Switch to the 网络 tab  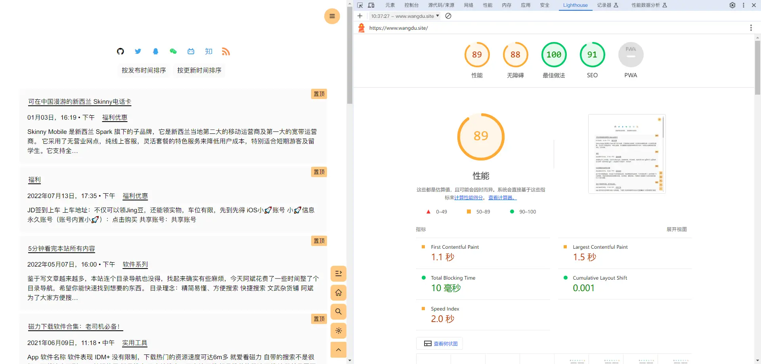point(468,5)
